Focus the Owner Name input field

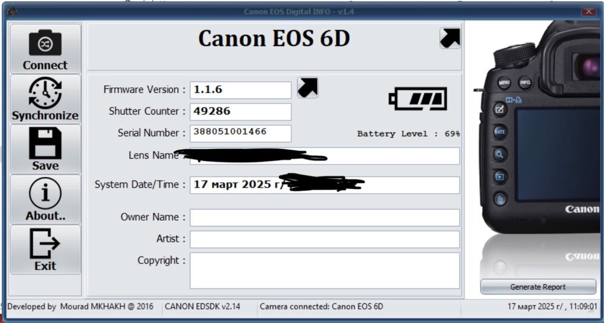[x=324, y=217]
